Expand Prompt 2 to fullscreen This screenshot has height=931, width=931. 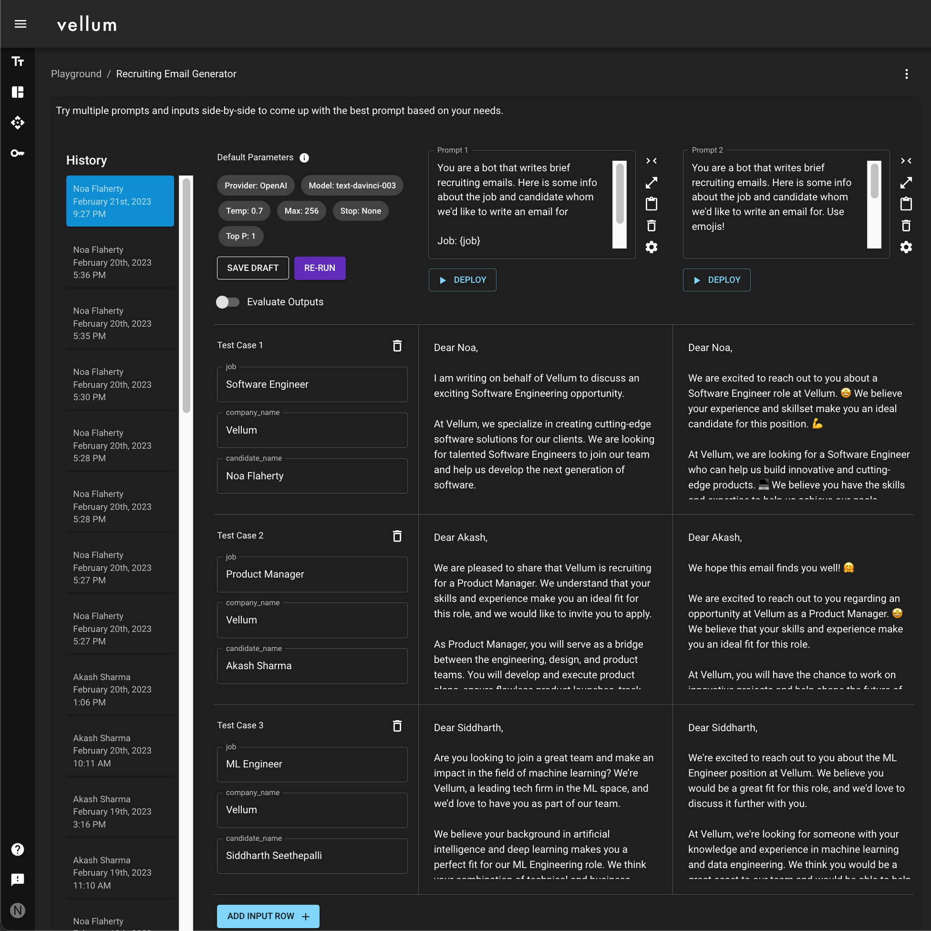pyautogui.click(x=906, y=183)
